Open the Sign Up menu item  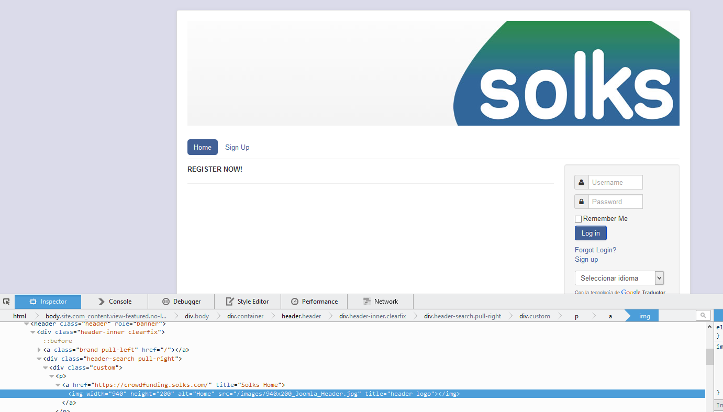237,147
